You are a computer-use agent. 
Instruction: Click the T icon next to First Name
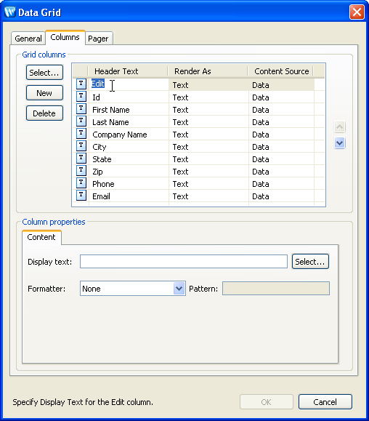point(81,109)
